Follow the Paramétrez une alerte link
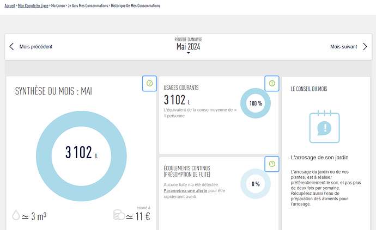The image size is (376, 230). [x=186, y=191]
